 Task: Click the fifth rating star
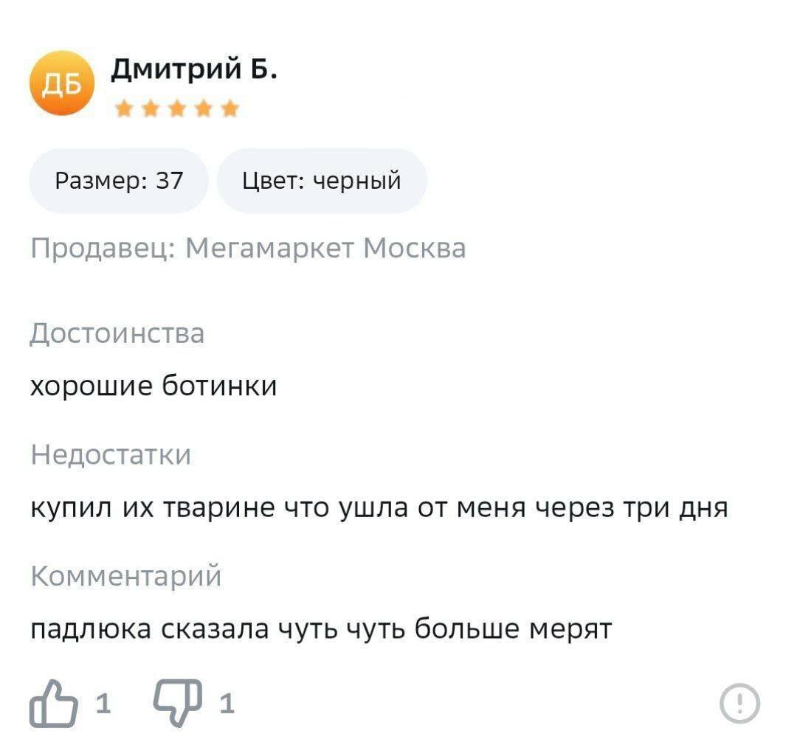tap(230, 110)
